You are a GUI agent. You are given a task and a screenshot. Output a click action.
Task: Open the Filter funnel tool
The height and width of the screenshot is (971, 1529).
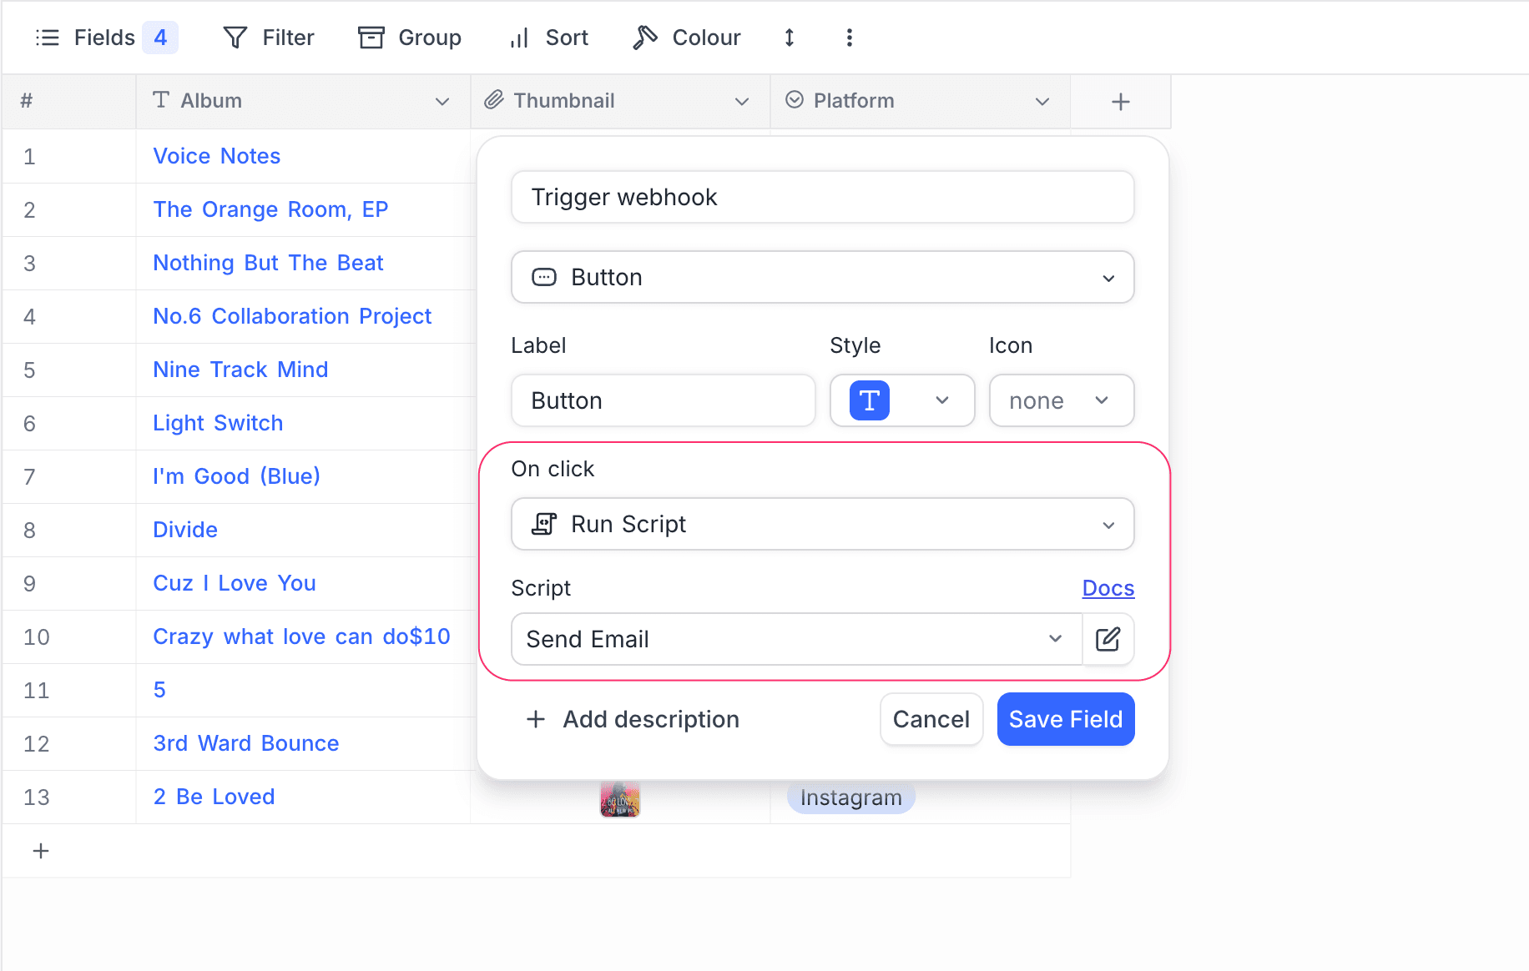[x=269, y=38]
